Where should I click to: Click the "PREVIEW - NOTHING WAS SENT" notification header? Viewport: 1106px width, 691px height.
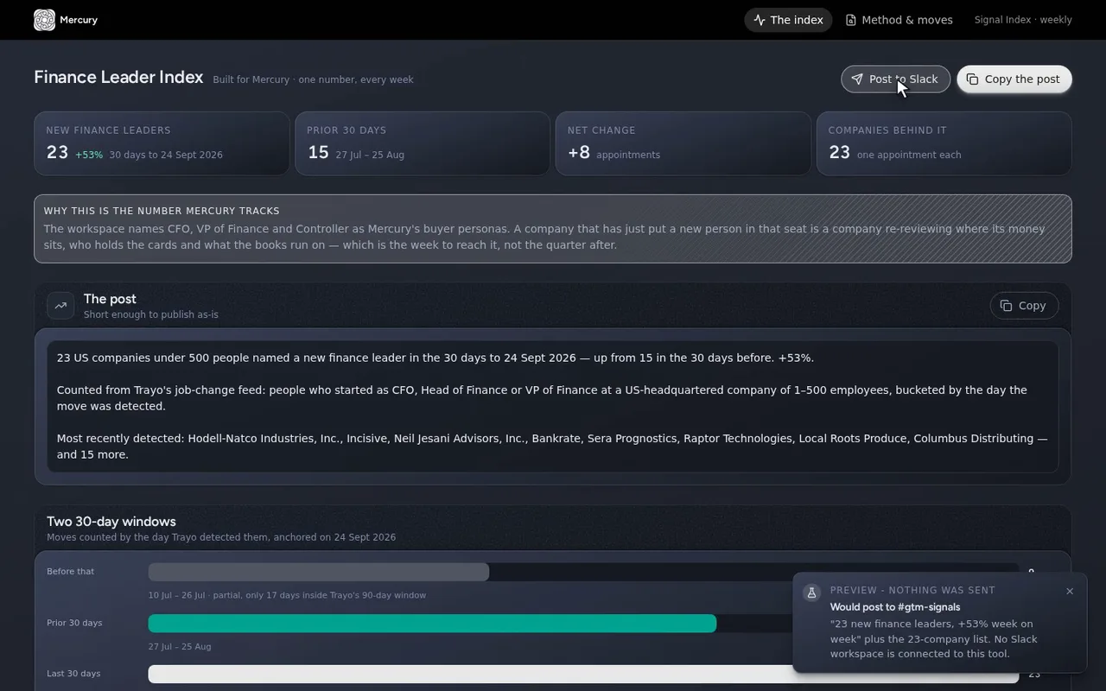tap(912, 591)
